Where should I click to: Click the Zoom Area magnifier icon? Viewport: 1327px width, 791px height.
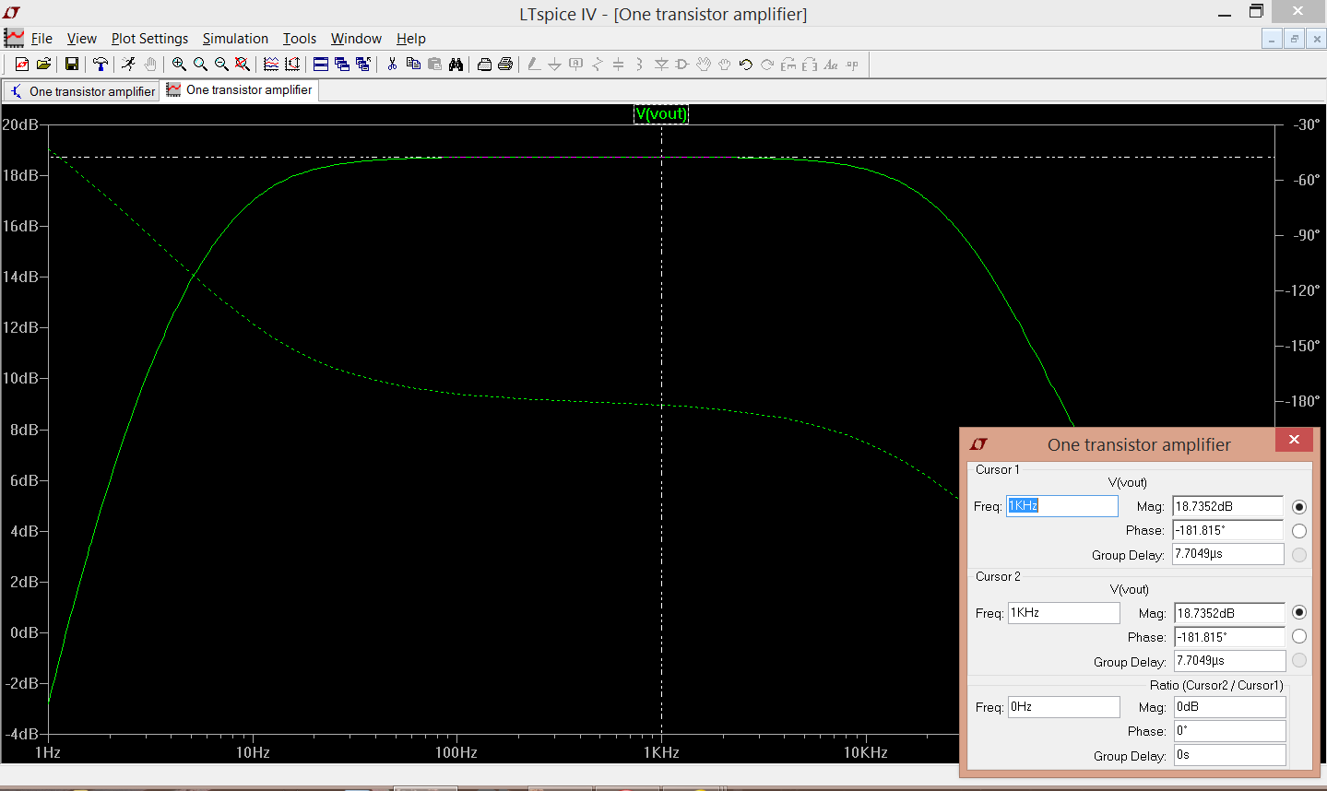[200, 64]
